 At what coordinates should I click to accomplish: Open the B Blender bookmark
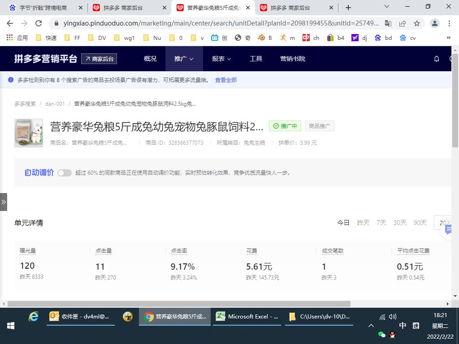click(265, 38)
